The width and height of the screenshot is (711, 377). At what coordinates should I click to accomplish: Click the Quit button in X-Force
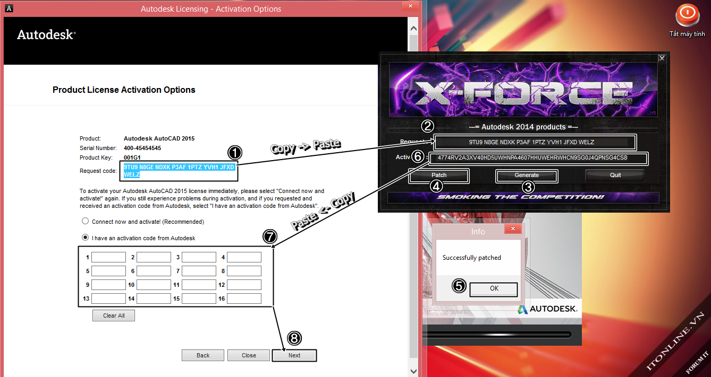pyautogui.click(x=615, y=176)
